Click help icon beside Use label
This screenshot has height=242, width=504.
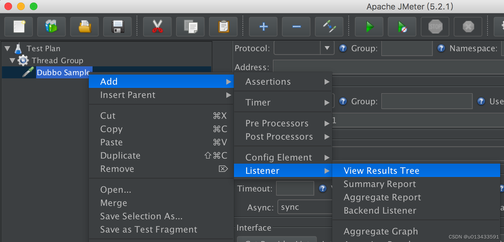tap(481, 101)
